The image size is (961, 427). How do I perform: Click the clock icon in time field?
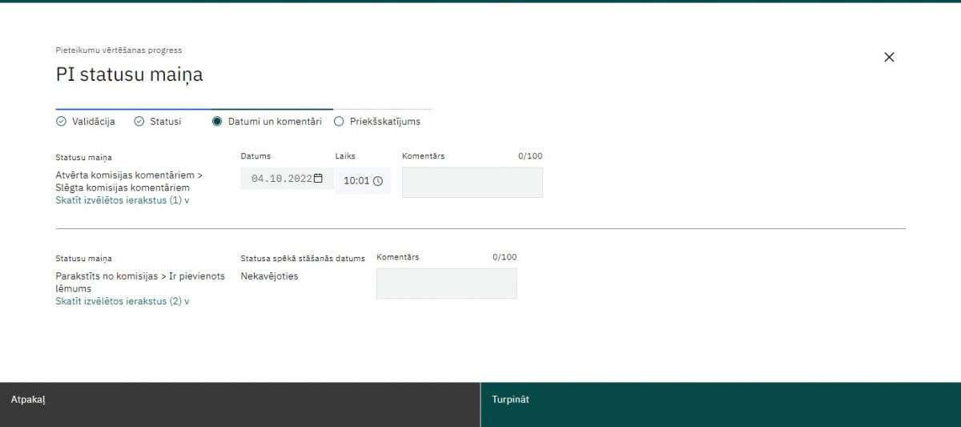tap(378, 181)
